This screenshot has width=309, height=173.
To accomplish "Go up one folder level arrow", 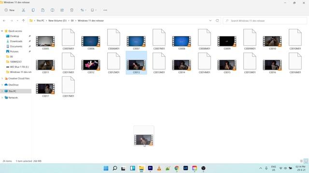I will (x=23, y=21).
